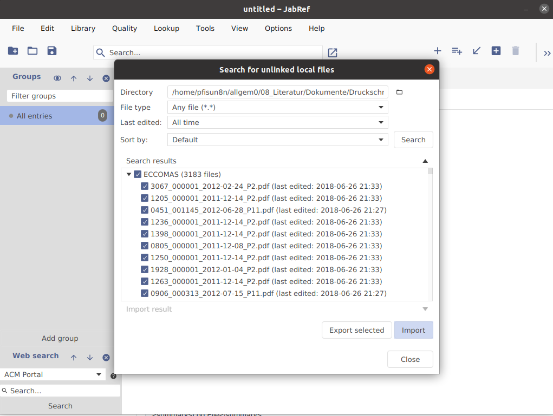Uncheck the 3067_000001_2012-02-24_P2.pdf file
This screenshot has height=416, width=553.
(145, 186)
